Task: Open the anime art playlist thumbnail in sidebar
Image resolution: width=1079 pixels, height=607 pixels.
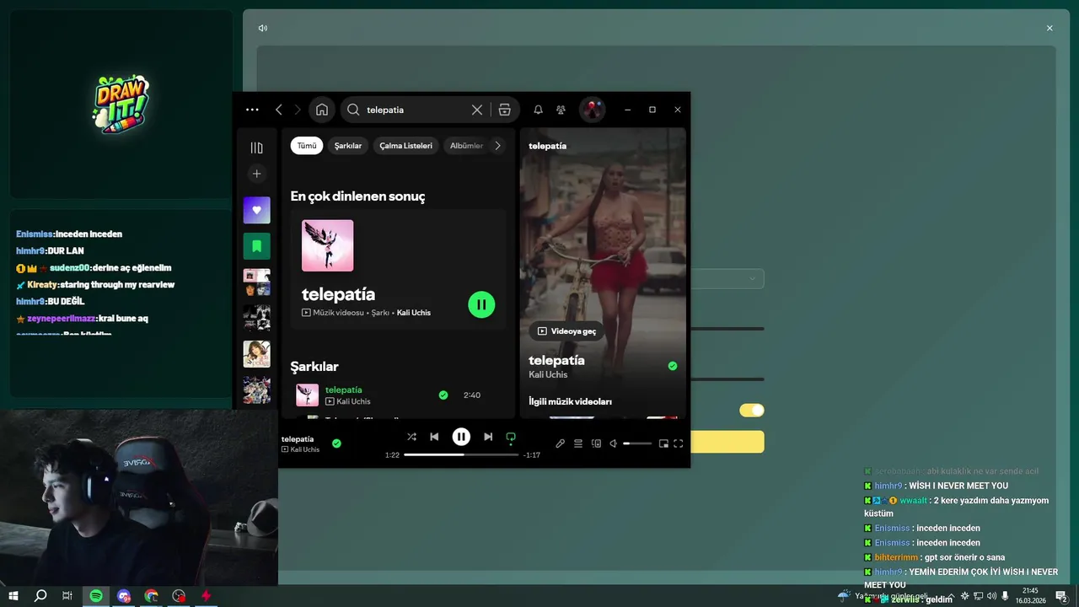Action: [x=257, y=390]
